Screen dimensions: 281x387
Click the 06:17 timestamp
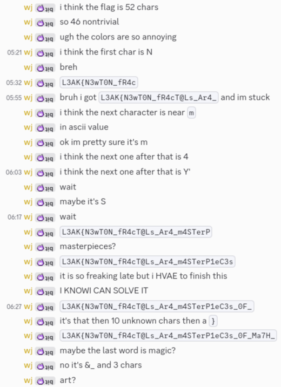click(x=15, y=217)
